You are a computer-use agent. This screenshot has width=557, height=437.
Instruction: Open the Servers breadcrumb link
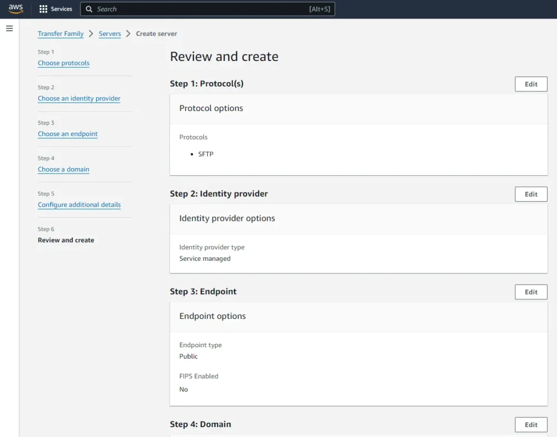click(x=109, y=34)
